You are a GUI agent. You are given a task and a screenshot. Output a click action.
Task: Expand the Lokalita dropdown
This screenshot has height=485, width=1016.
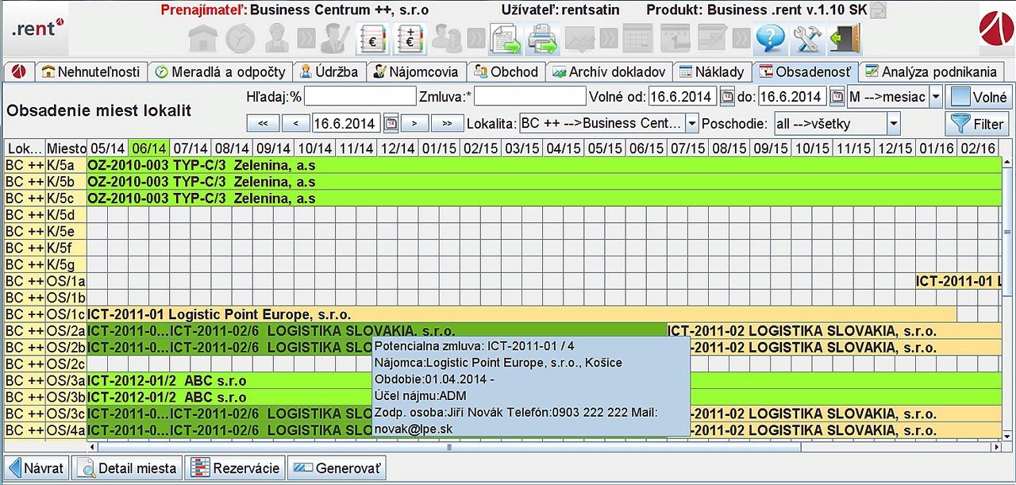692,123
